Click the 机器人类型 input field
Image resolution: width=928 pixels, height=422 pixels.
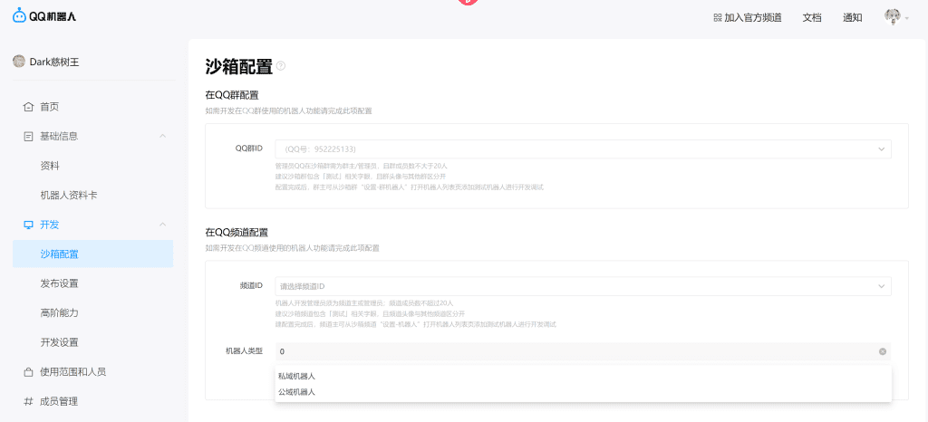(x=571, y=351)
